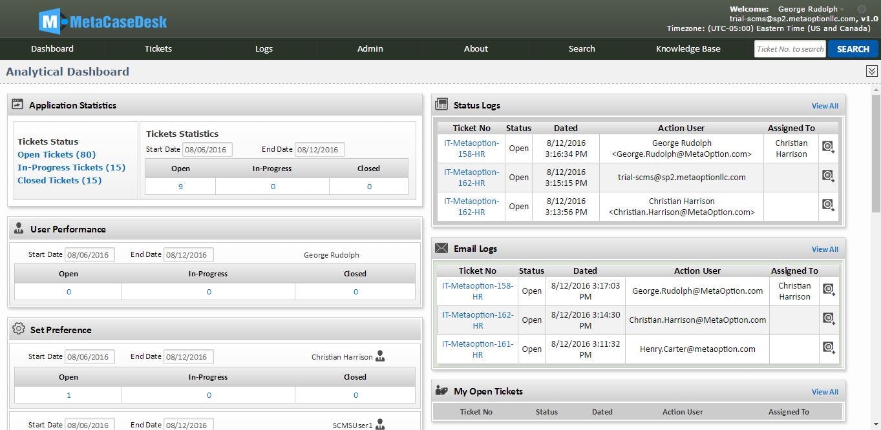Open the magnifier icon beside Henry.Carter's email log
This screenshot has width=881, height=430.
click(829, 347)
